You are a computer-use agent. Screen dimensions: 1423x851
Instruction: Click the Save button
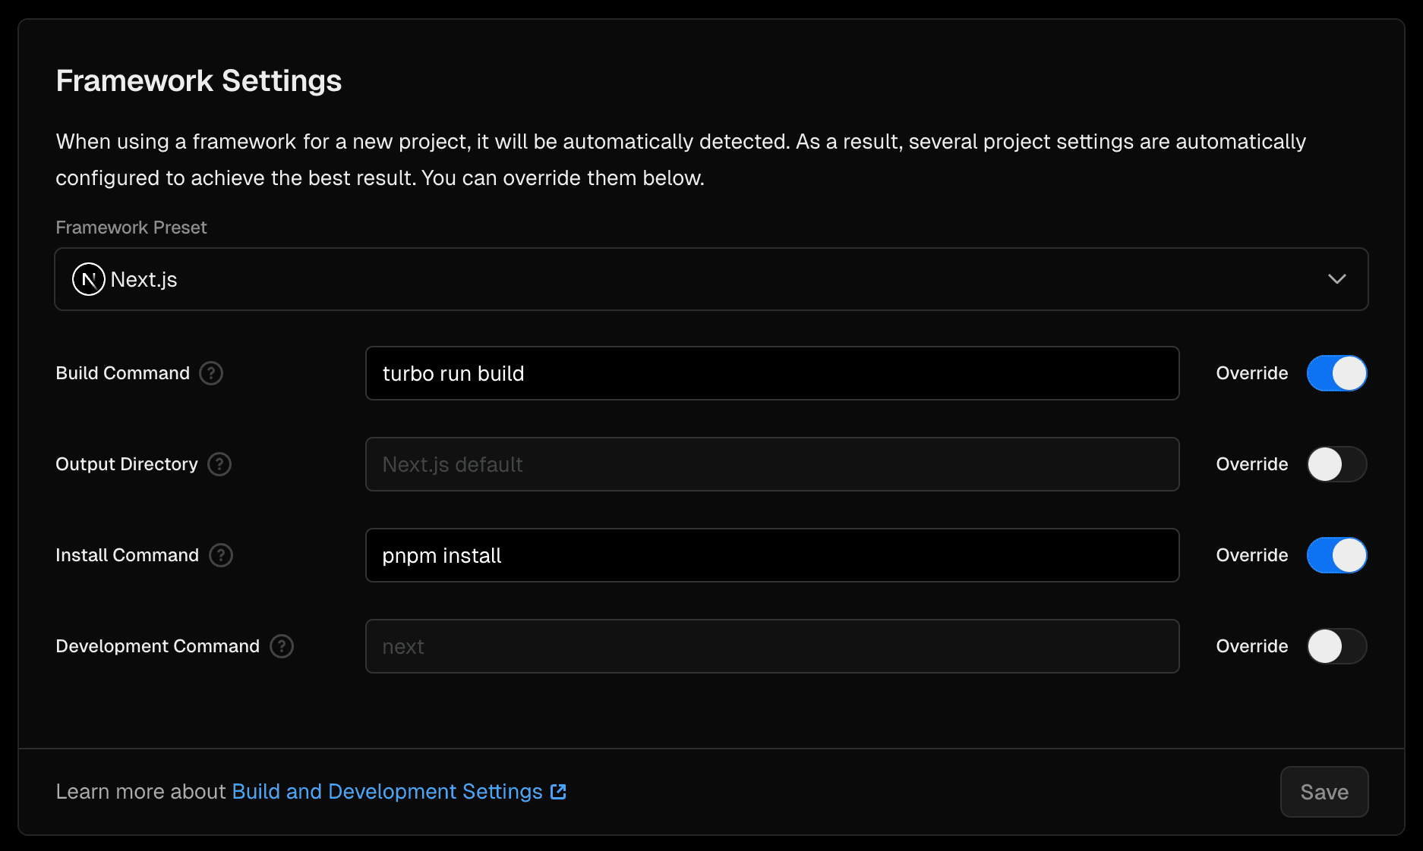pyautogui.click(x=1324, y=792)
